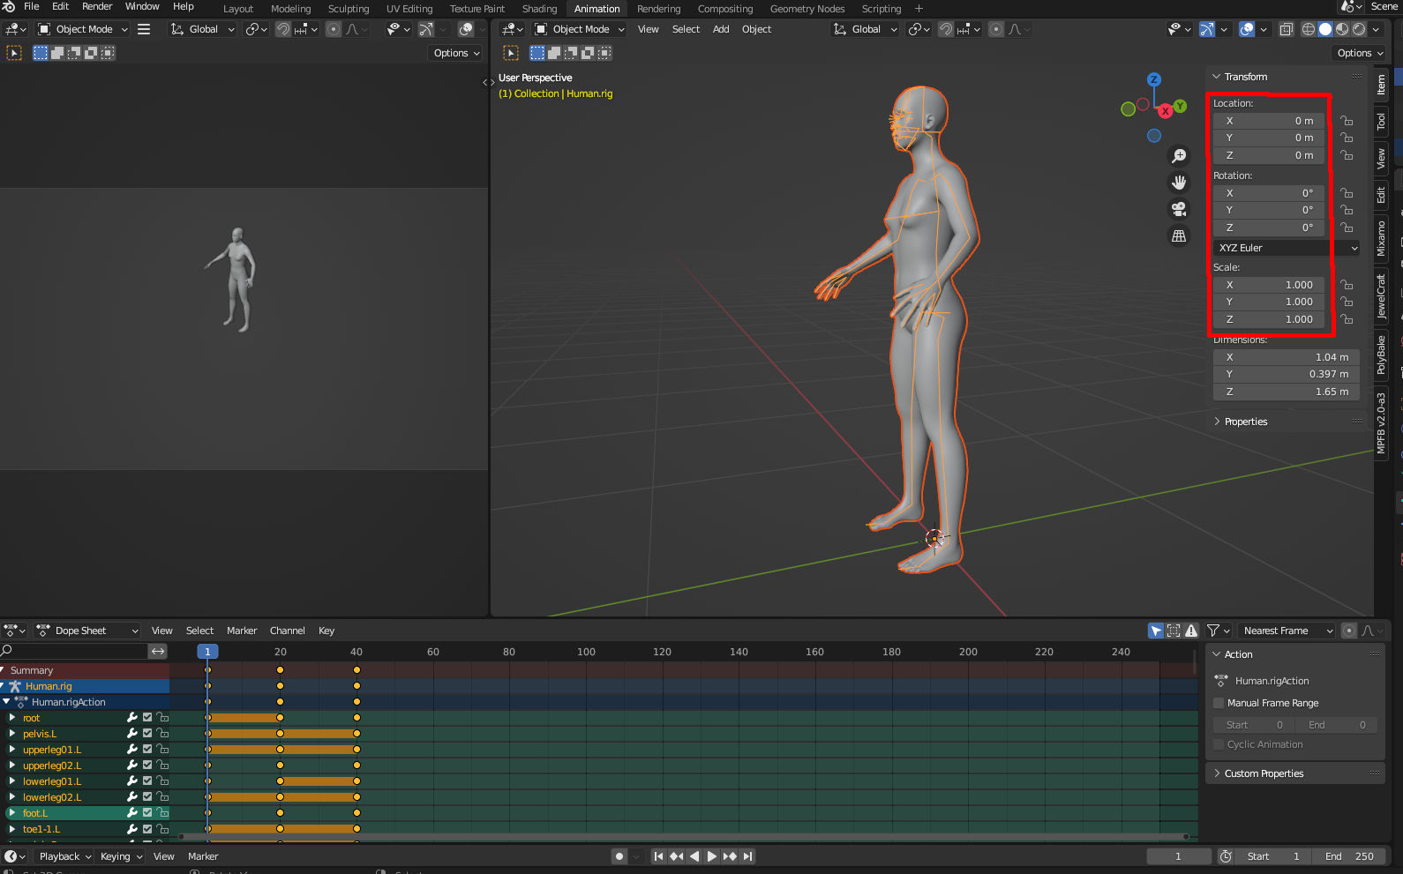The height and width of the screenshot is (874, 1403).
Task: Click the zoom magnifier viewport icon
Action: (x=1179, y=156)
